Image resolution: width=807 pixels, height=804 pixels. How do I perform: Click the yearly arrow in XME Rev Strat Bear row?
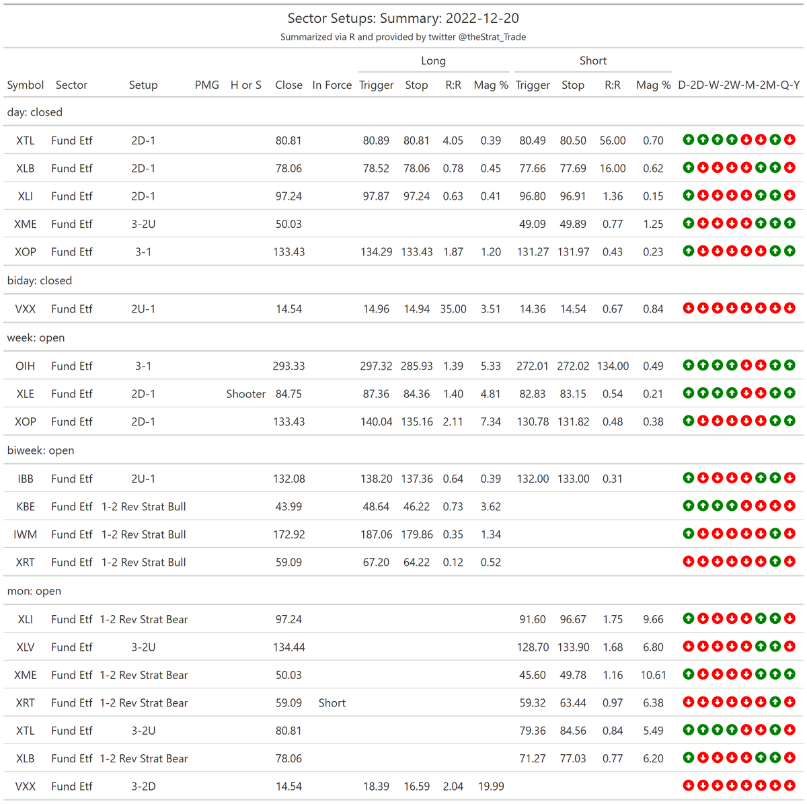(x=790, y=674)
